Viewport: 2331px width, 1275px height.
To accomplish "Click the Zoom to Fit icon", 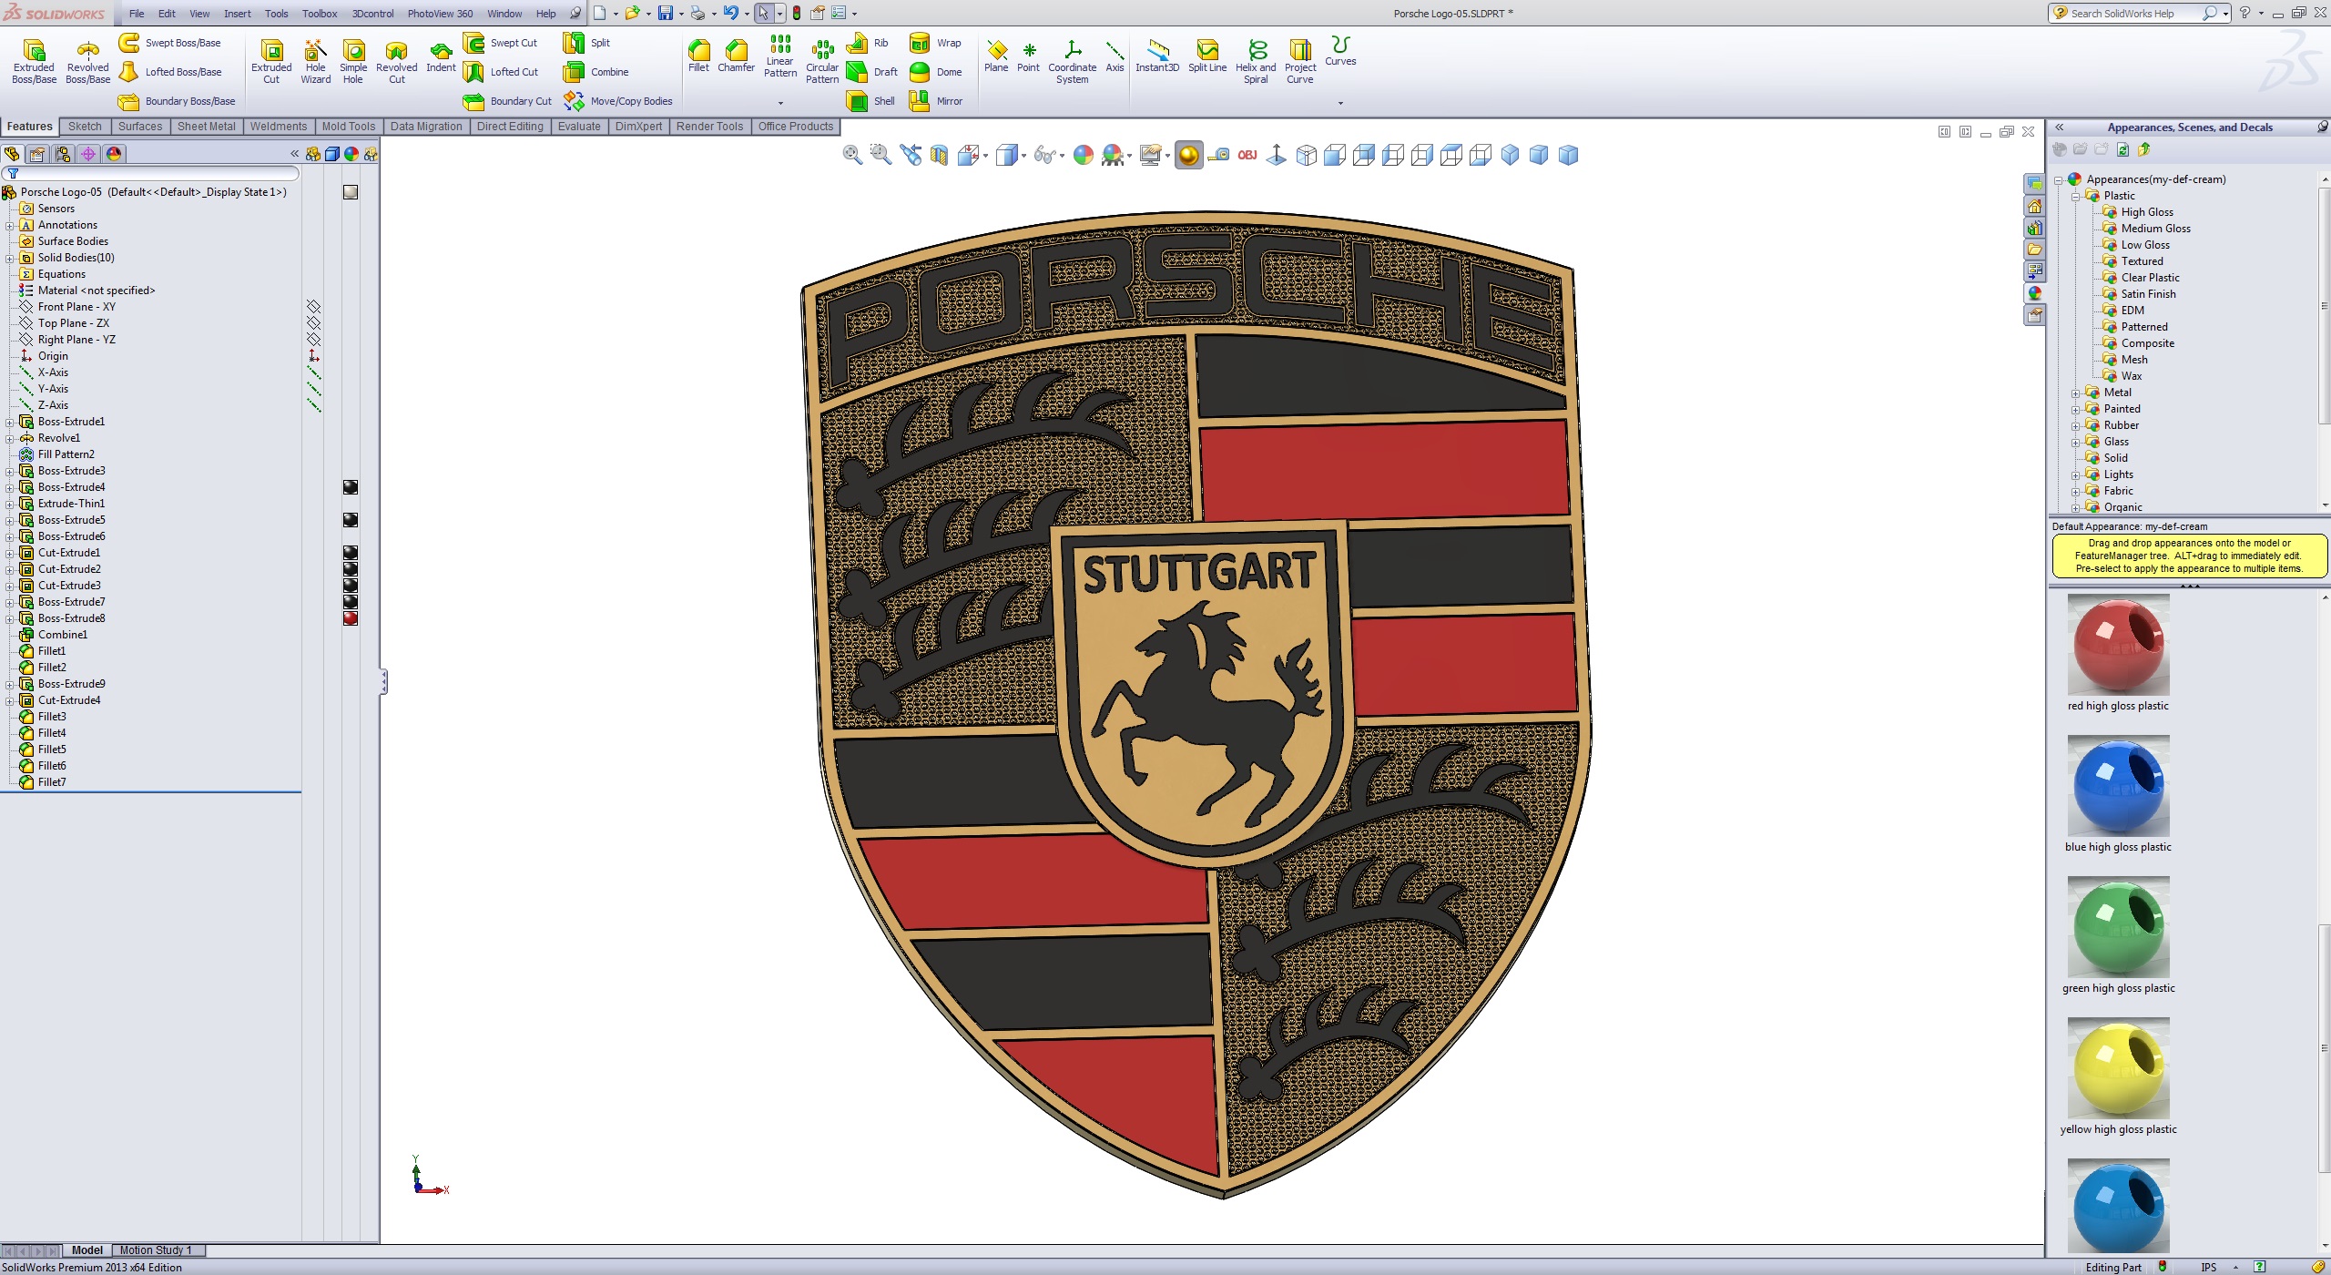I will (852, 155).
